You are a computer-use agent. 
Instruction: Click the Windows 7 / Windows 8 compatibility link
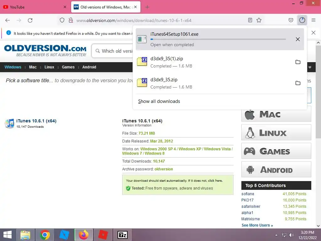[x=143, y=153]
